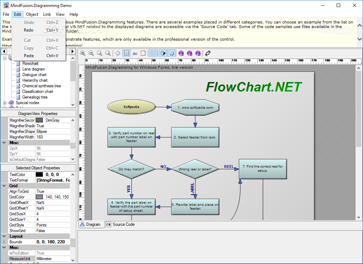Click the DimGray color swatch
This screenshot has height=264, width=363.
[39, 120]
